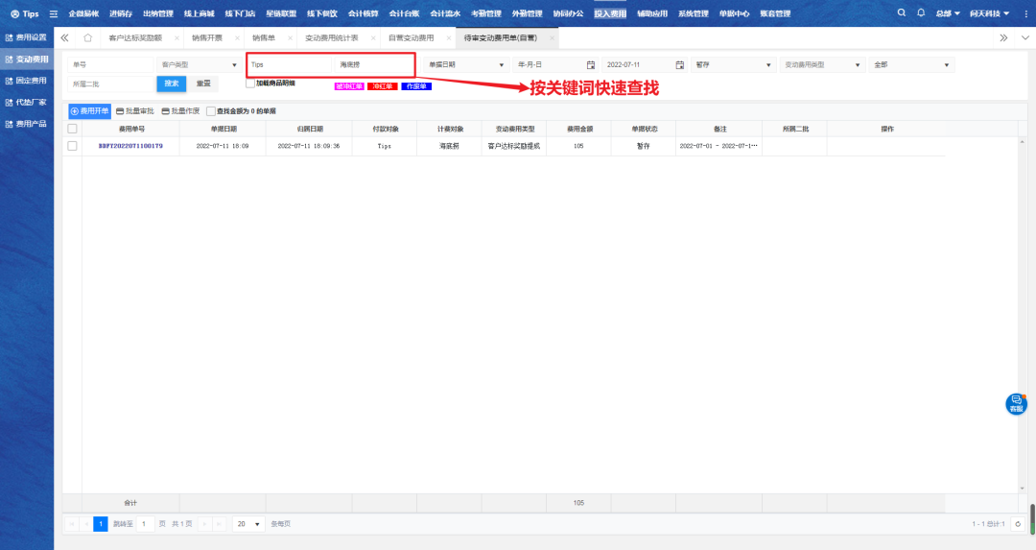Screen dimensions: 1036x550
Task: Click the search magnifier icon in header
Action: [901, 13]
